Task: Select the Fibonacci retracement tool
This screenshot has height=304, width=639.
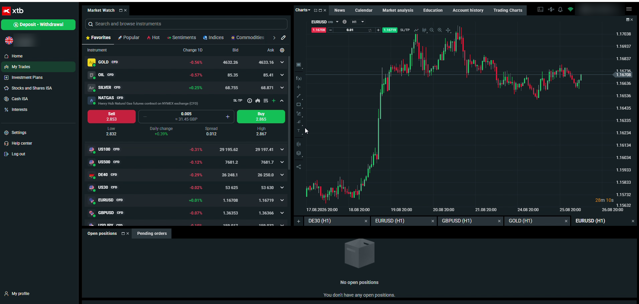Action: [x=299, y=114]
